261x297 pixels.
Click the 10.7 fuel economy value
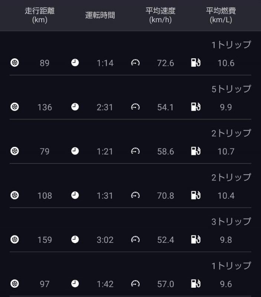pos(226,151)
